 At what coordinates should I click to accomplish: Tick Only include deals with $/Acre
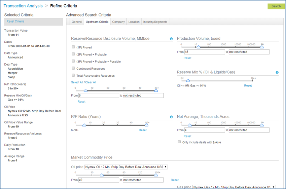179,142
